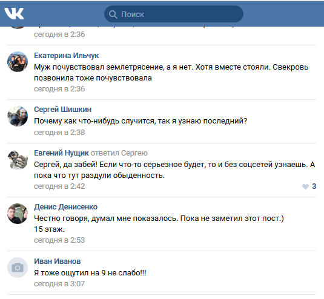Screen dimensions: 324x299
Task: Like Евгений Нущик's comment with the heart
Action: [x=305, y=186]
